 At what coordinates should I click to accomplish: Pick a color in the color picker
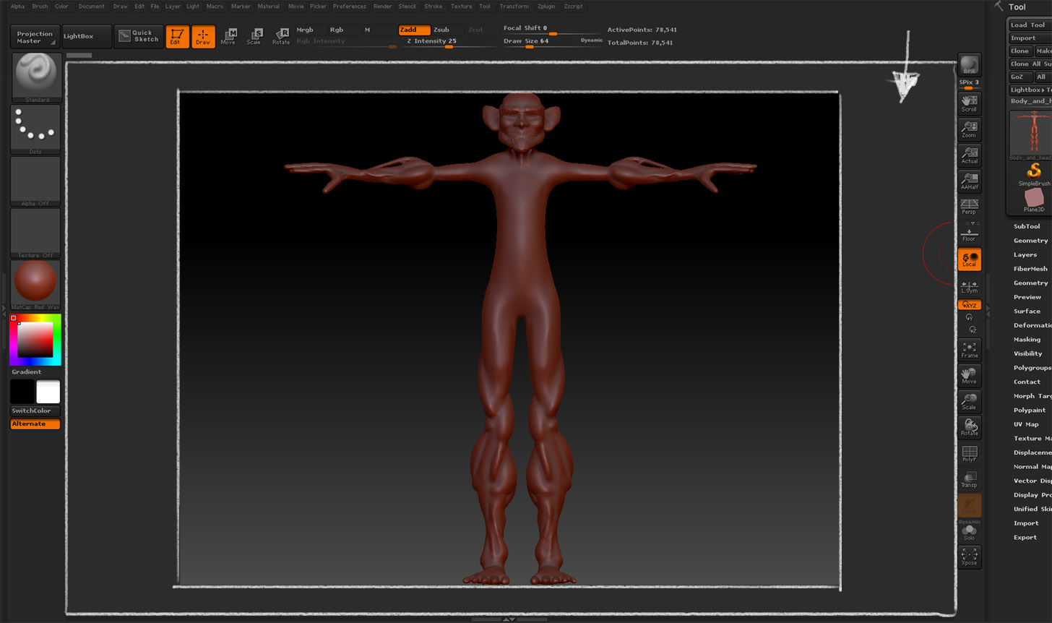coord(35,340)
